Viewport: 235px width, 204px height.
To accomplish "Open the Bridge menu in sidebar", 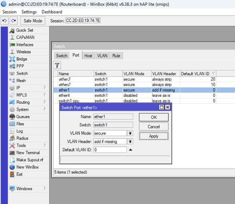I will [22, 59].
